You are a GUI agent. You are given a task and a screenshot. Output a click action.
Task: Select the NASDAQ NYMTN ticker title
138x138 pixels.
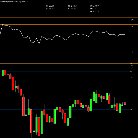tap(21, 2)
